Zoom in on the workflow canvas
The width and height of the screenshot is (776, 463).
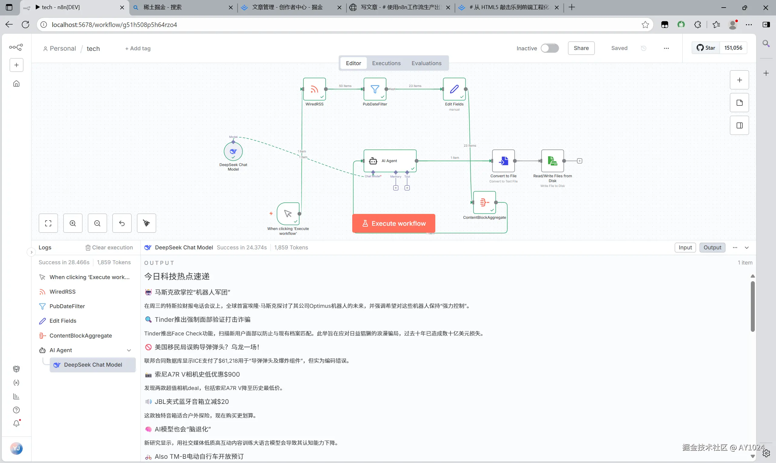(73, 223)
